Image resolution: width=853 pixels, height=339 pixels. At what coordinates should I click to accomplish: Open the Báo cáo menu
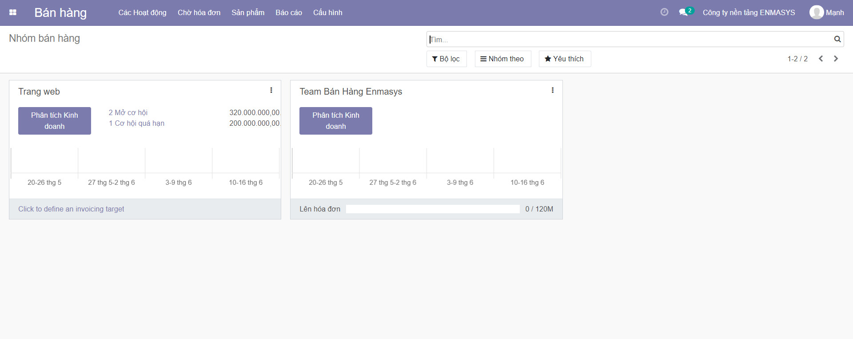(x=288, y=12)
